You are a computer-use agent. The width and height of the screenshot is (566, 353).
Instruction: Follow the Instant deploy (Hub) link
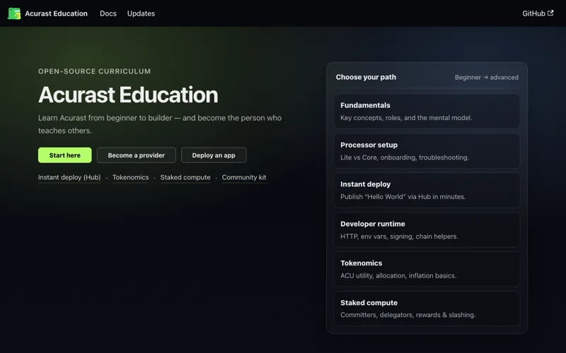69,177
